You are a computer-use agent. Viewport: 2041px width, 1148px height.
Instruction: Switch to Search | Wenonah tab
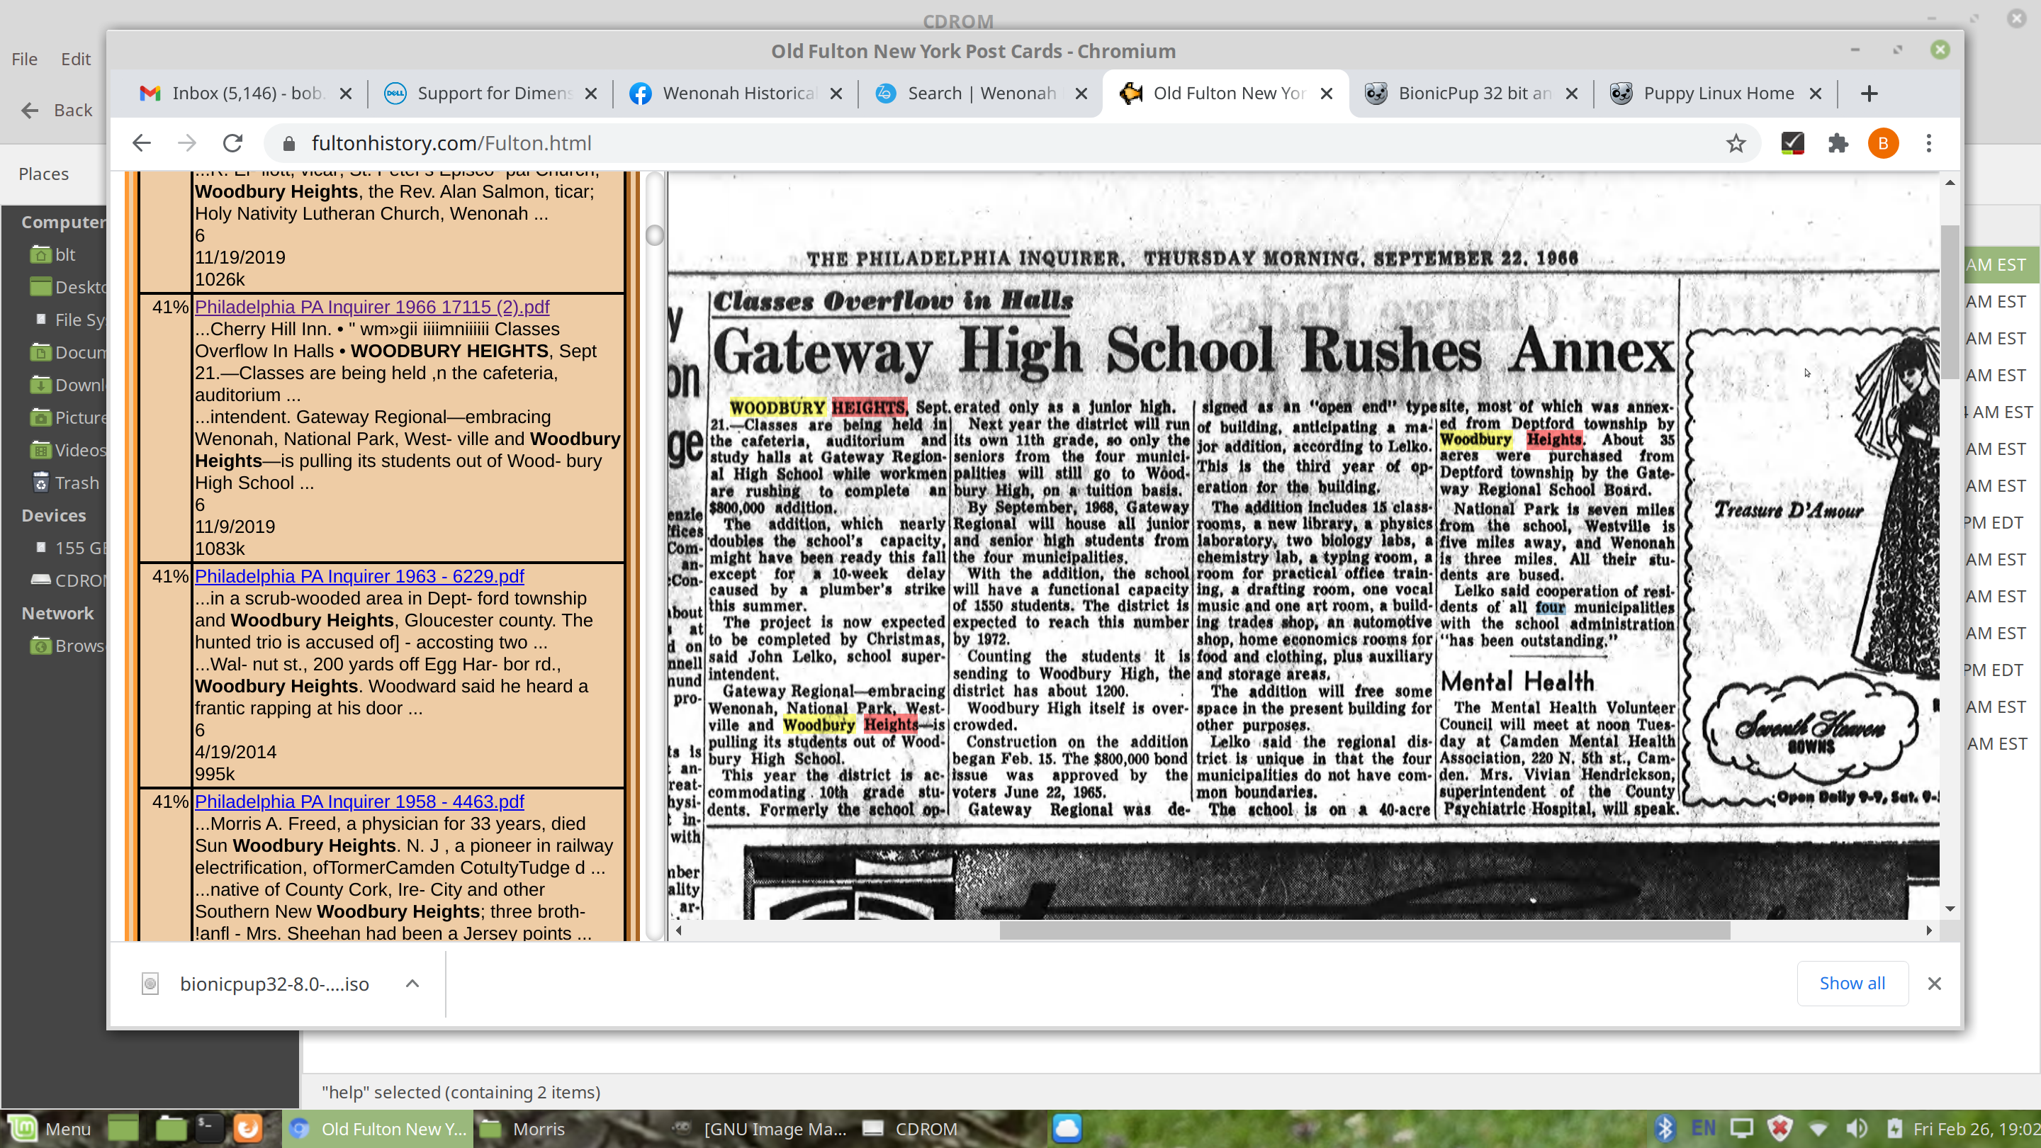[x=980, y=94]
